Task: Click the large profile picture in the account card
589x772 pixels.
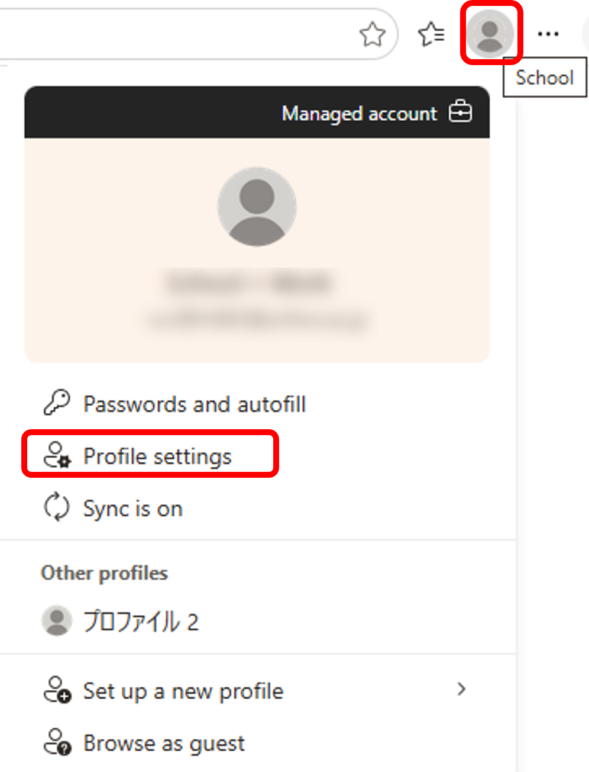Action: click(x=257, y=206)
